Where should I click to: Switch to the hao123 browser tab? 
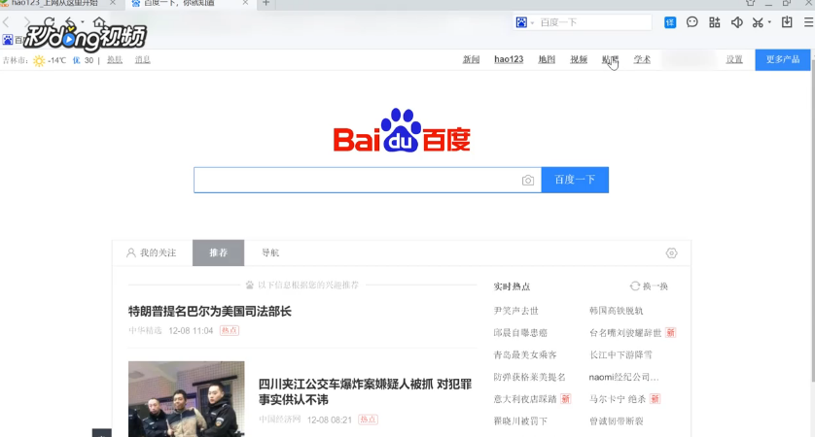coord(57,4)
